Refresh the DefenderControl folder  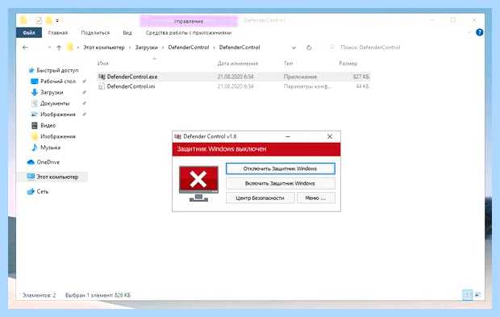coord(309,48)
